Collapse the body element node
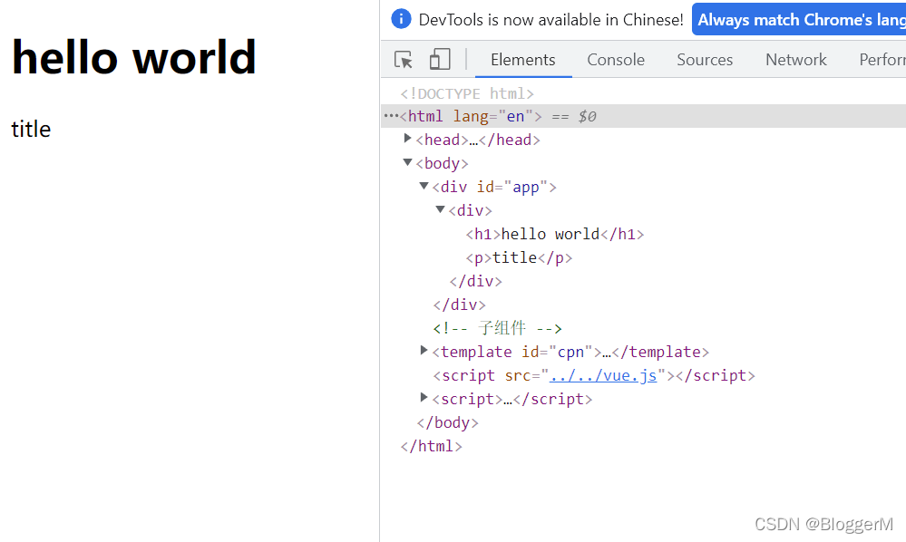 407,162
